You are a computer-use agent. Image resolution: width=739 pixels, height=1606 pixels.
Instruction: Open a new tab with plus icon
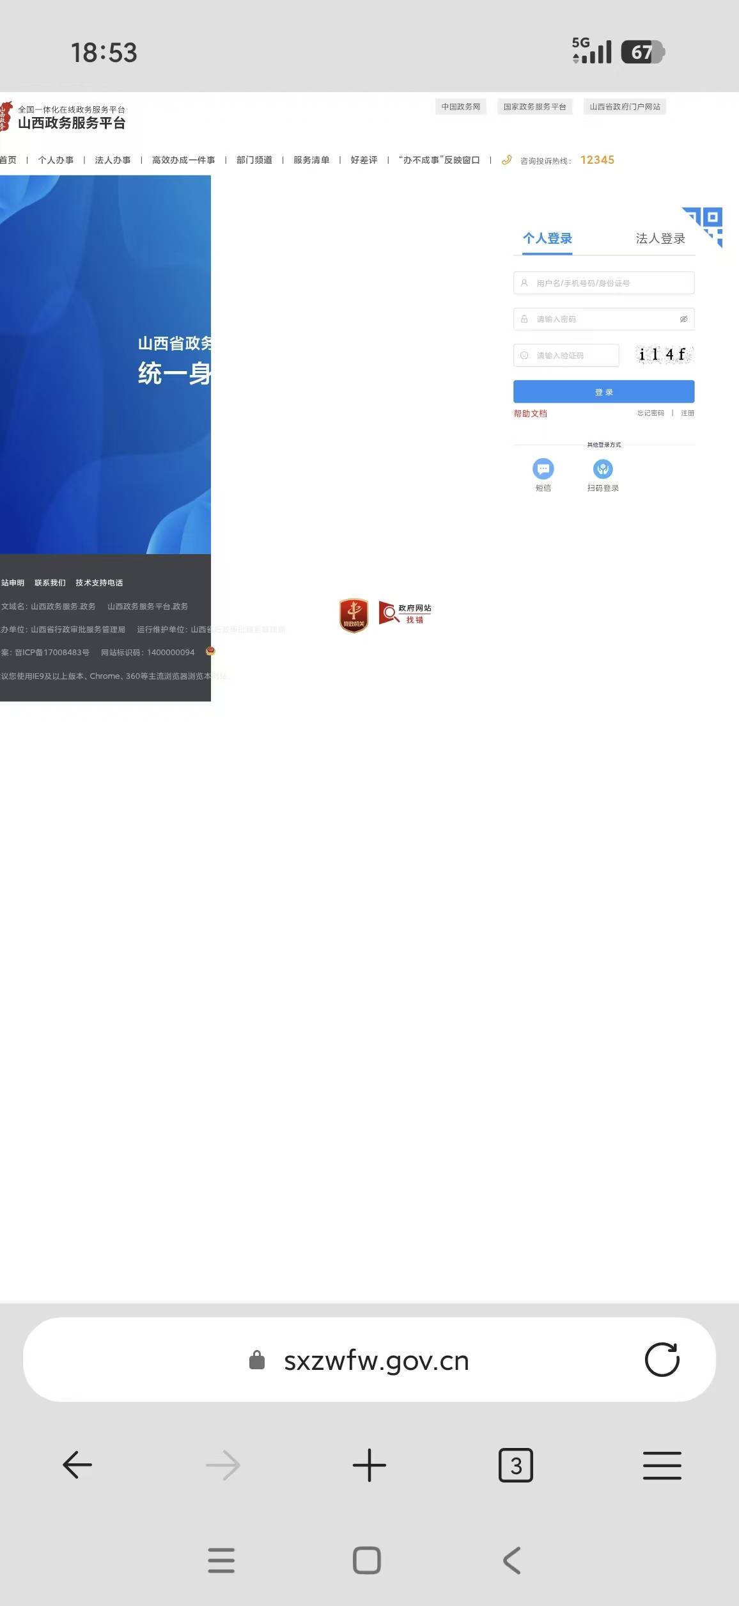(369, 1465)
